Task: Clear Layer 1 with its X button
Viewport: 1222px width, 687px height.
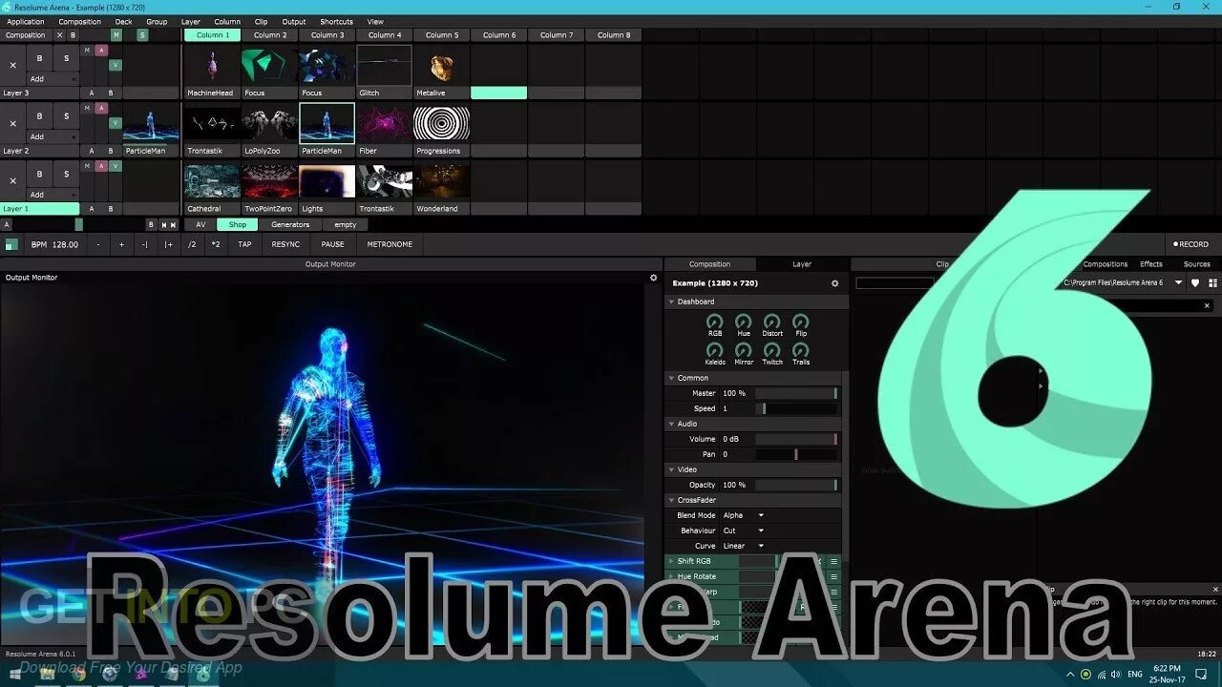Action: (12, 180)
